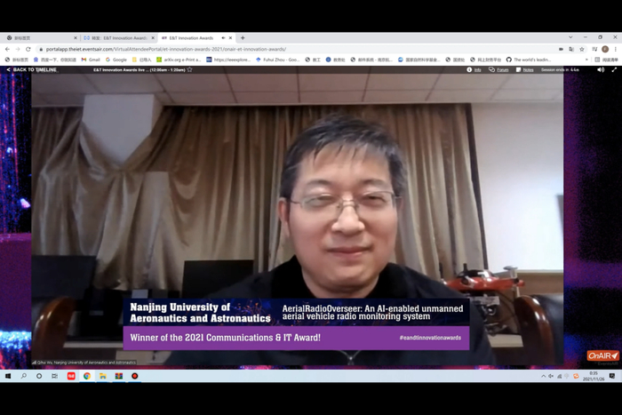This screenshot has width=622, height=415.
Task: Open the session Info panel
Action: pyautogui.click(x=474, y=70)
